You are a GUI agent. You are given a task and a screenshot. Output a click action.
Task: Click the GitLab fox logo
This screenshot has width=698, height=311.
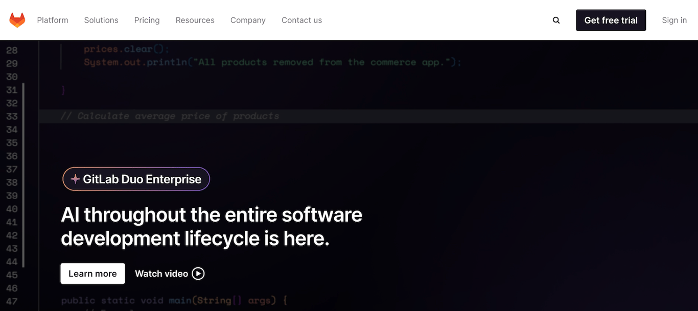pyautogui.click(x=17, y=19)
